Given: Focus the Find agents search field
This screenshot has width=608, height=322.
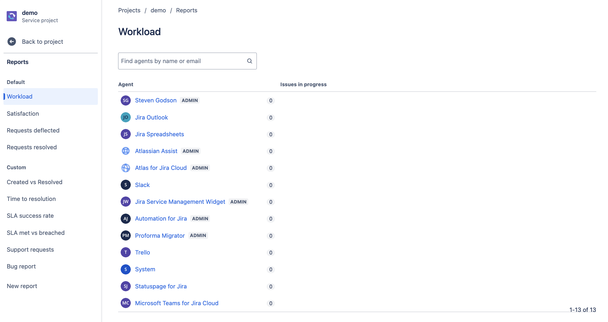Looking at the screenshot, I should coord(187,61).
